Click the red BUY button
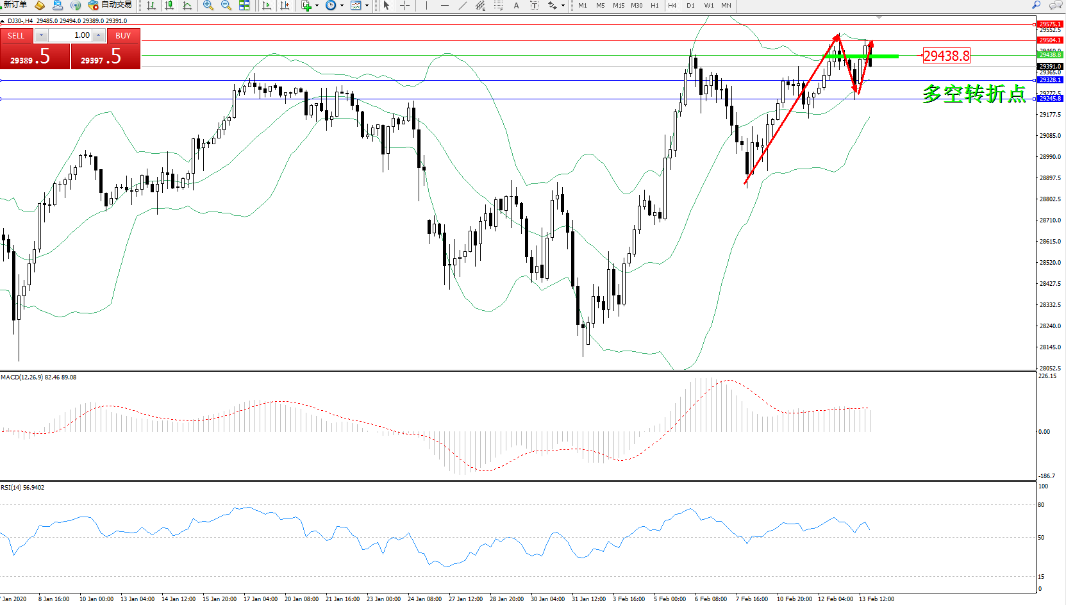Screen dimensions: 1066x605 [123, 36]
